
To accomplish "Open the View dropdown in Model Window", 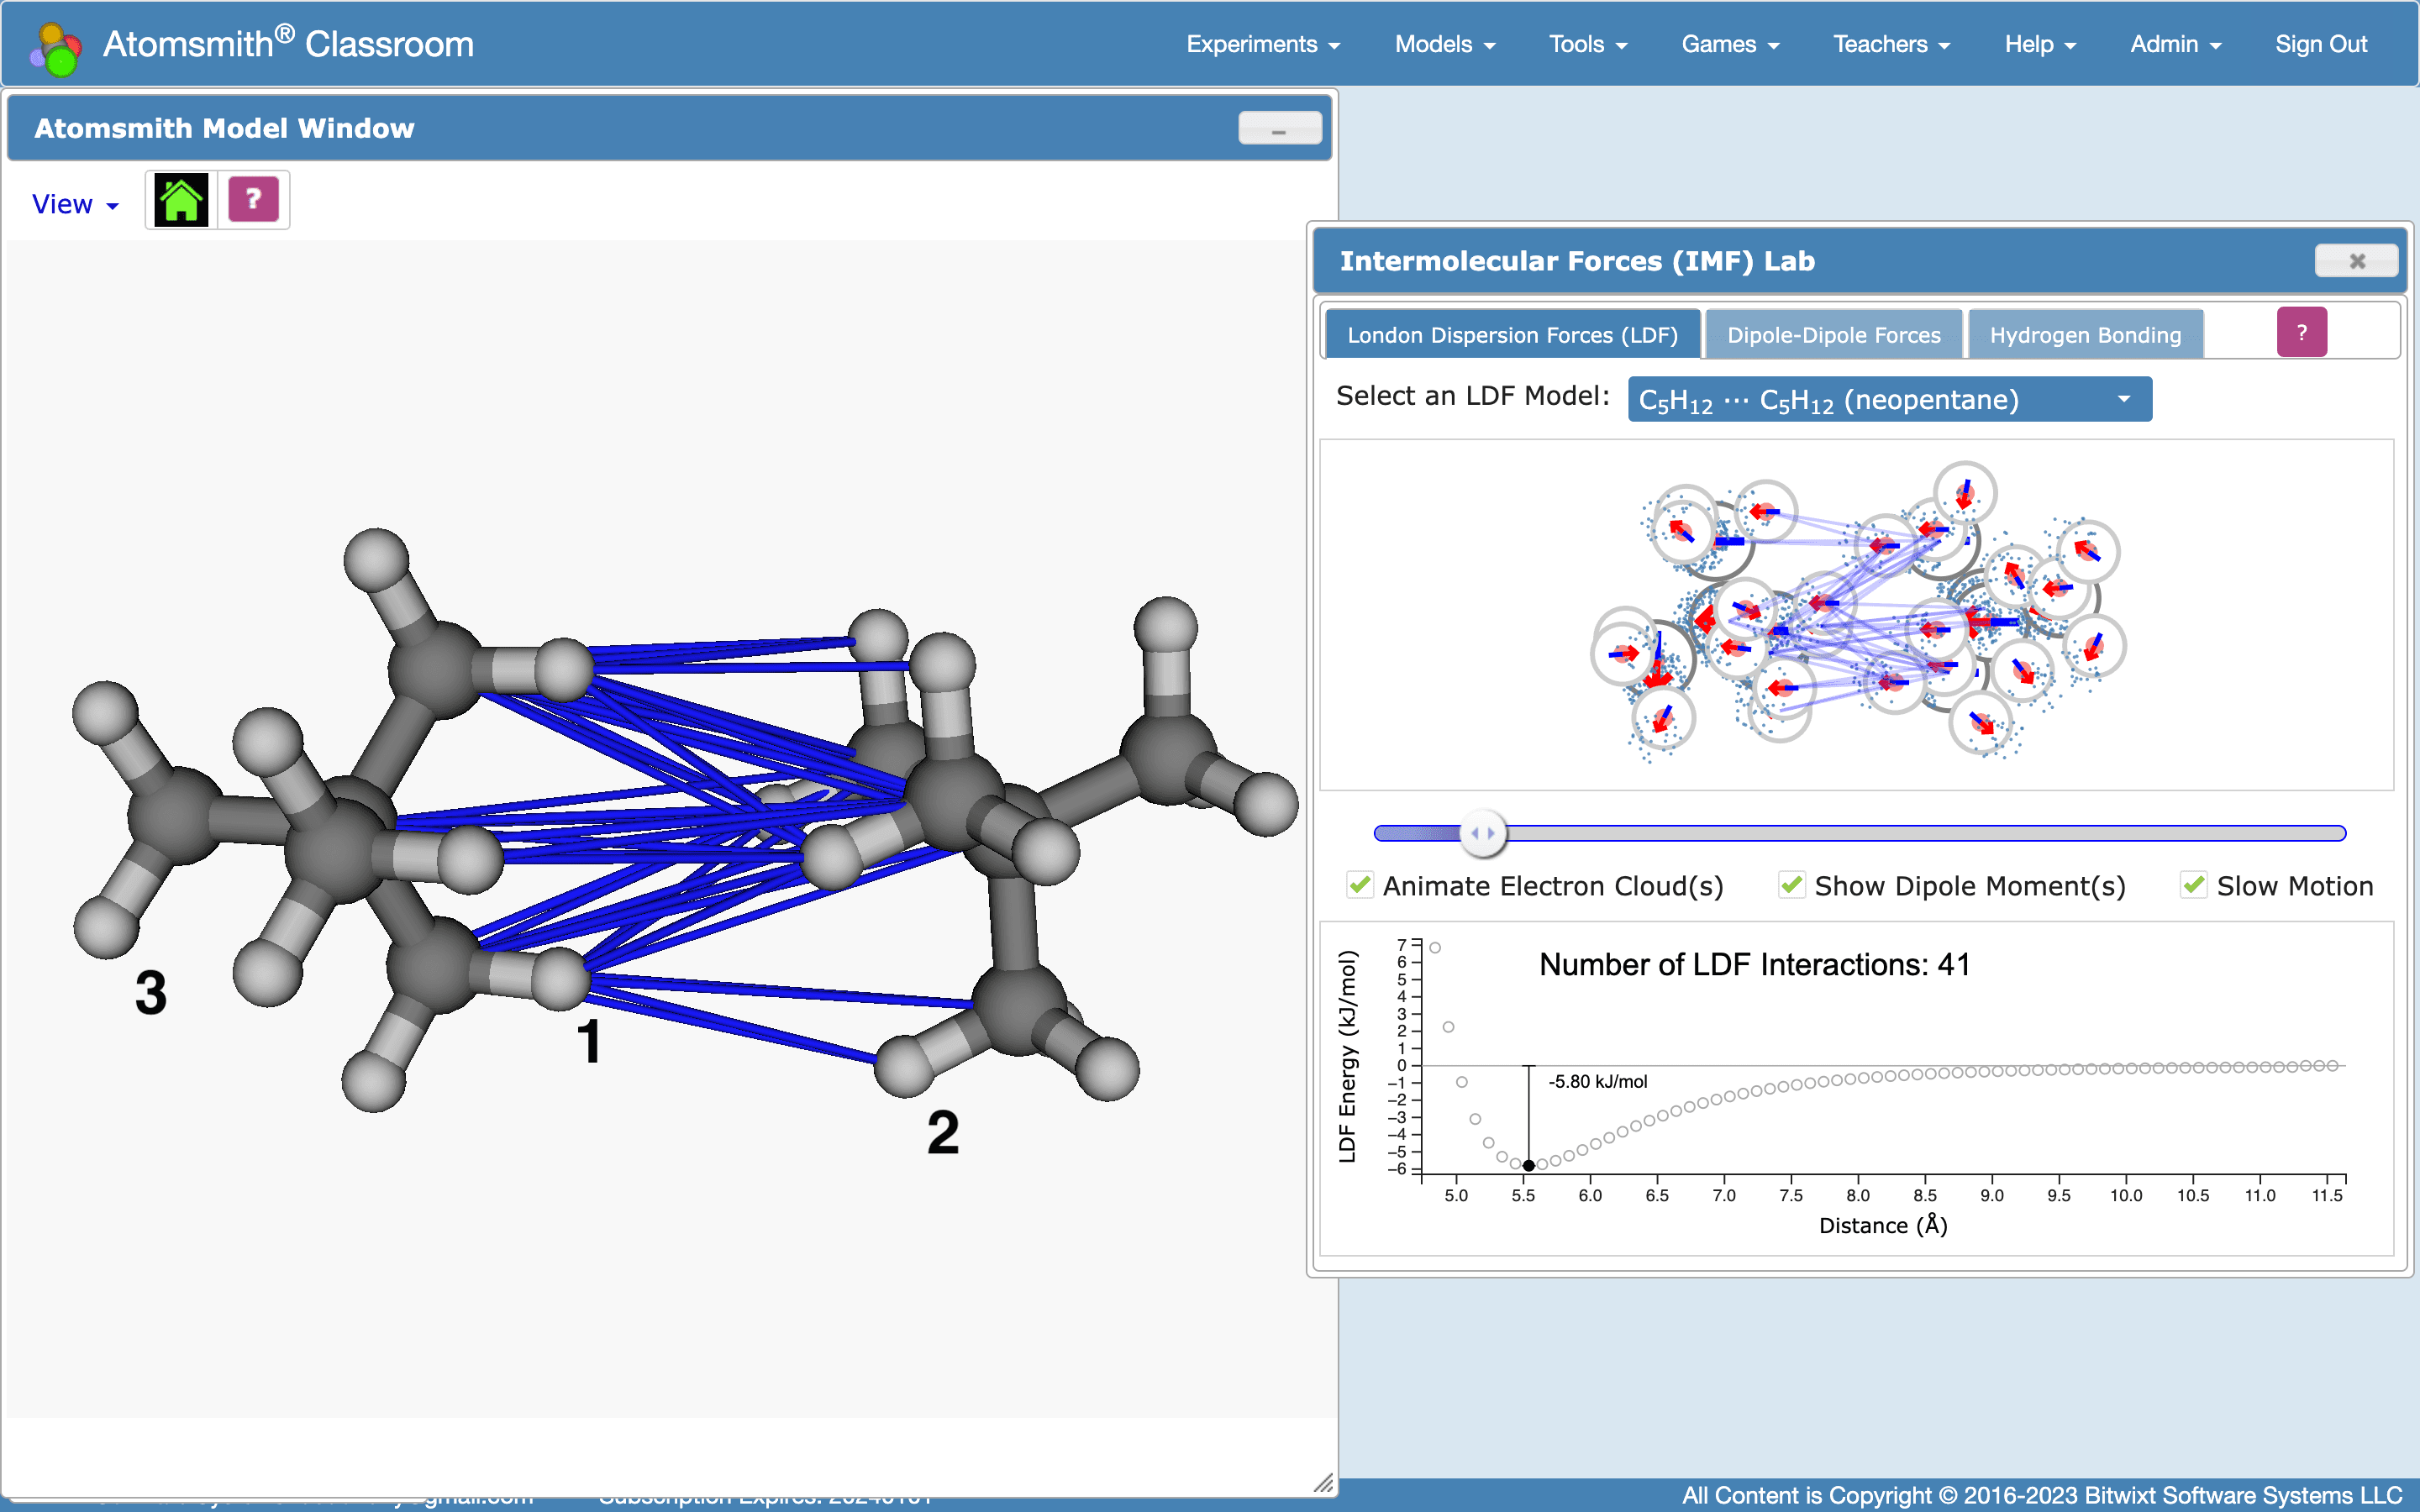I will coord(75,204).
